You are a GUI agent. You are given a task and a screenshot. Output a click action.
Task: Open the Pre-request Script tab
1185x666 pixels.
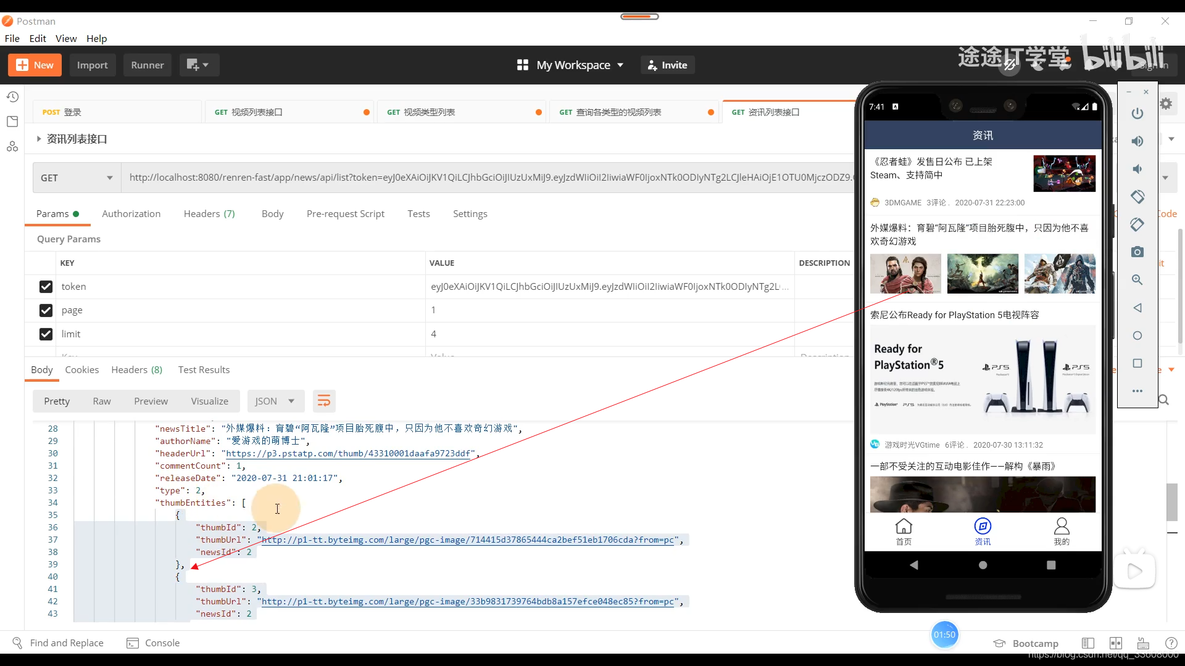tap(345, 213)
